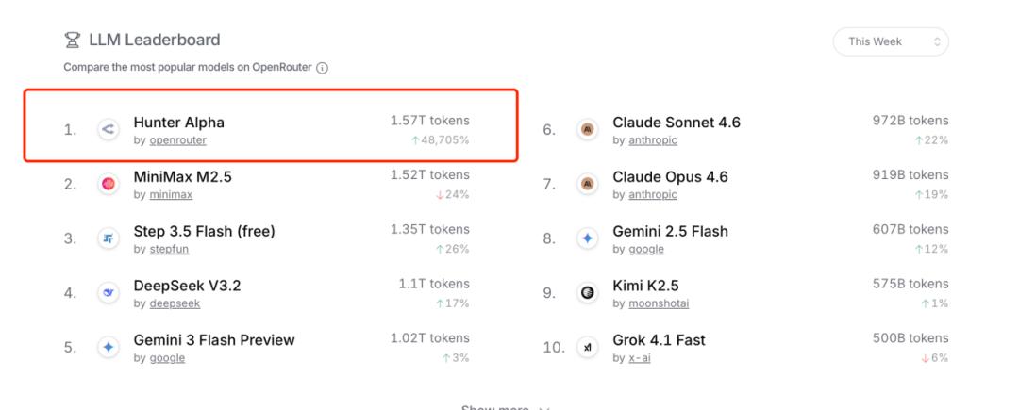Click the DeepSeek V3.2 whale icon
This screenshot has width=1019, height=410.
tap(108, 293)
